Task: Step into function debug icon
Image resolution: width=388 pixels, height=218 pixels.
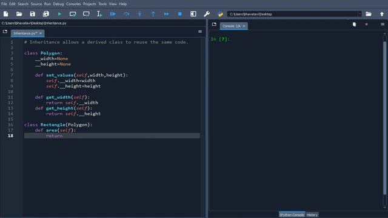Action: pos(139,14)
